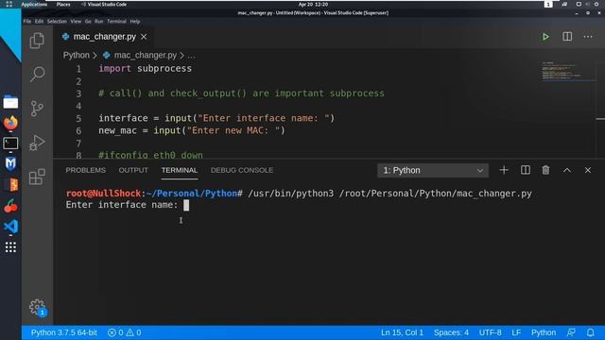The height and width of the screenshot is (340, 605).
Task: Click line 5 interface input code
Action: 216,118
